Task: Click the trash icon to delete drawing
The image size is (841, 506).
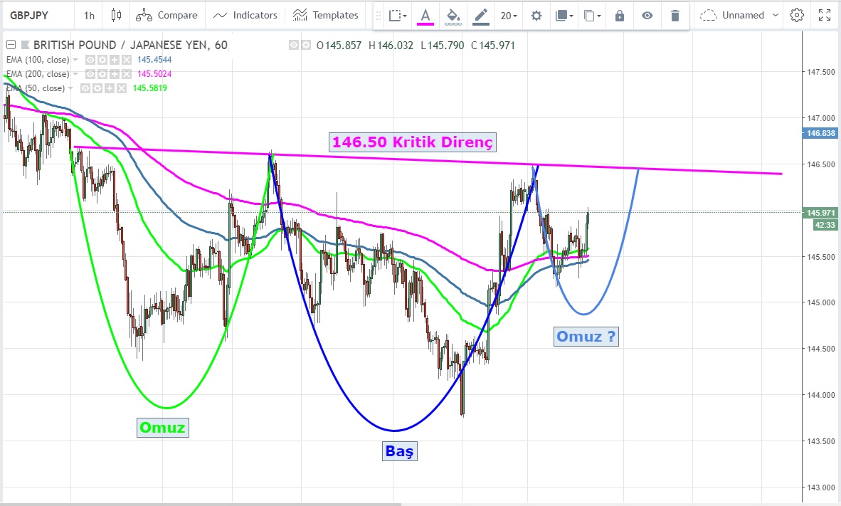Action: [x=675, y=16]
